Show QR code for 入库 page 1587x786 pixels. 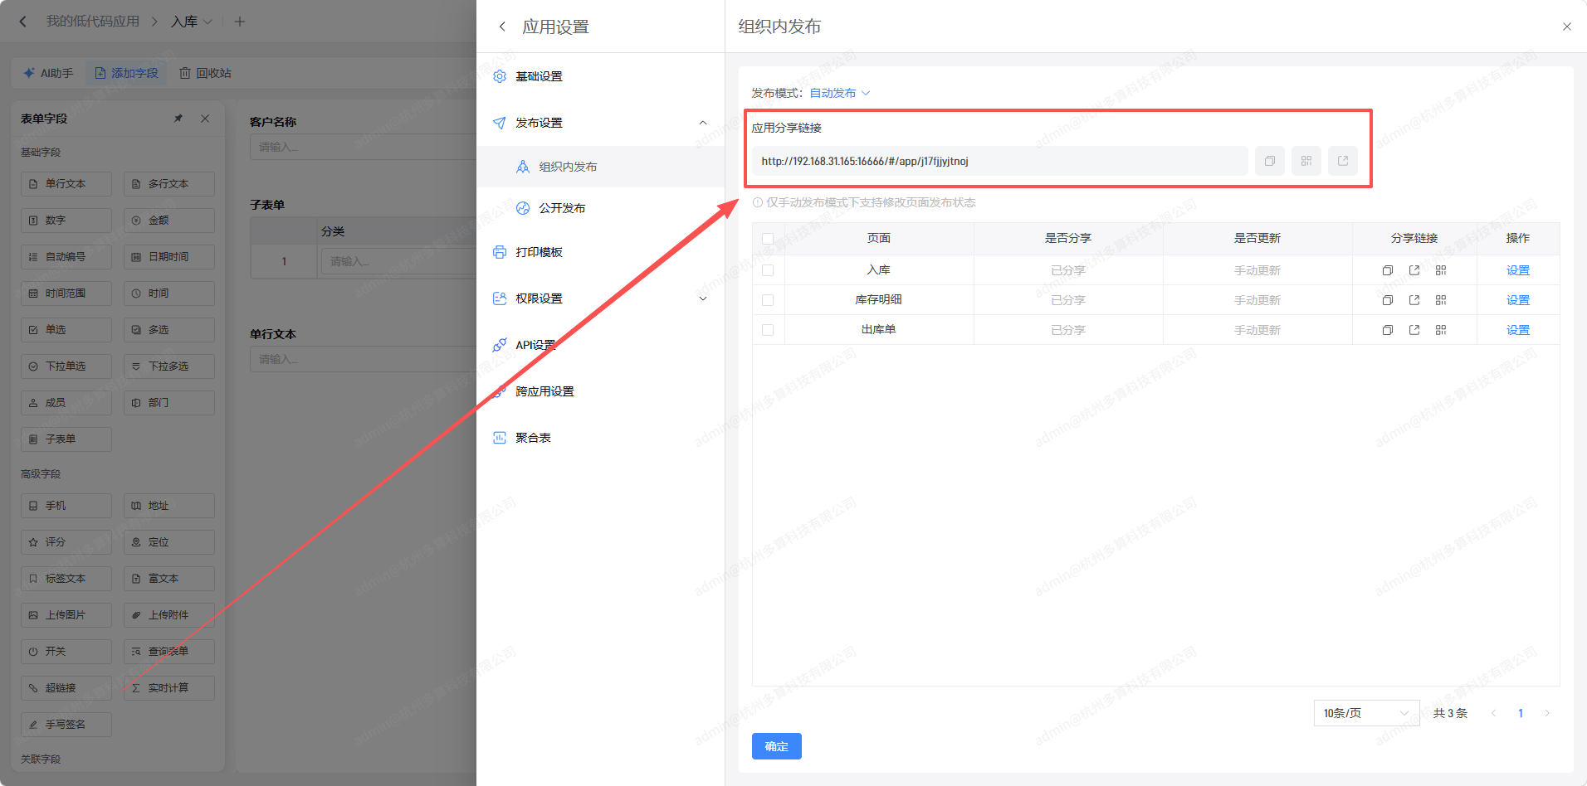(1441, 270)
